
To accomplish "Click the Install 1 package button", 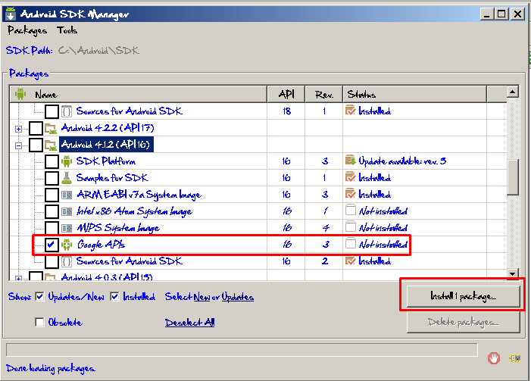I will click(464, 296).
